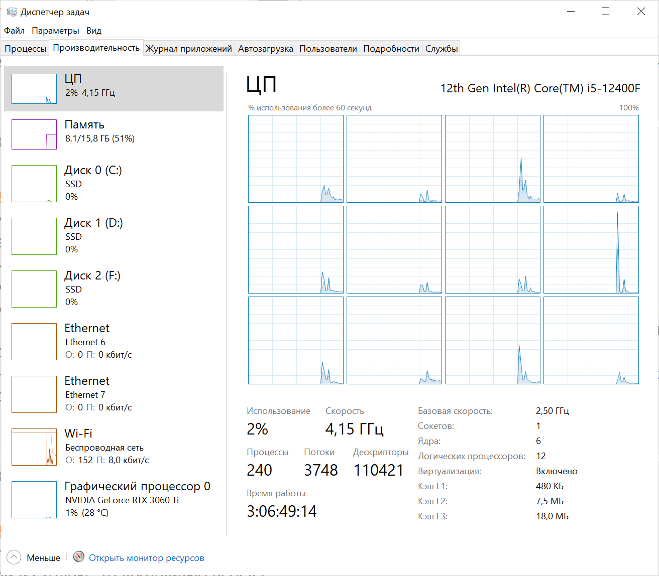Click the Кэш L1 value 480 КБ
This screenshot has height=576, width=659.
(x=550, y=486)
